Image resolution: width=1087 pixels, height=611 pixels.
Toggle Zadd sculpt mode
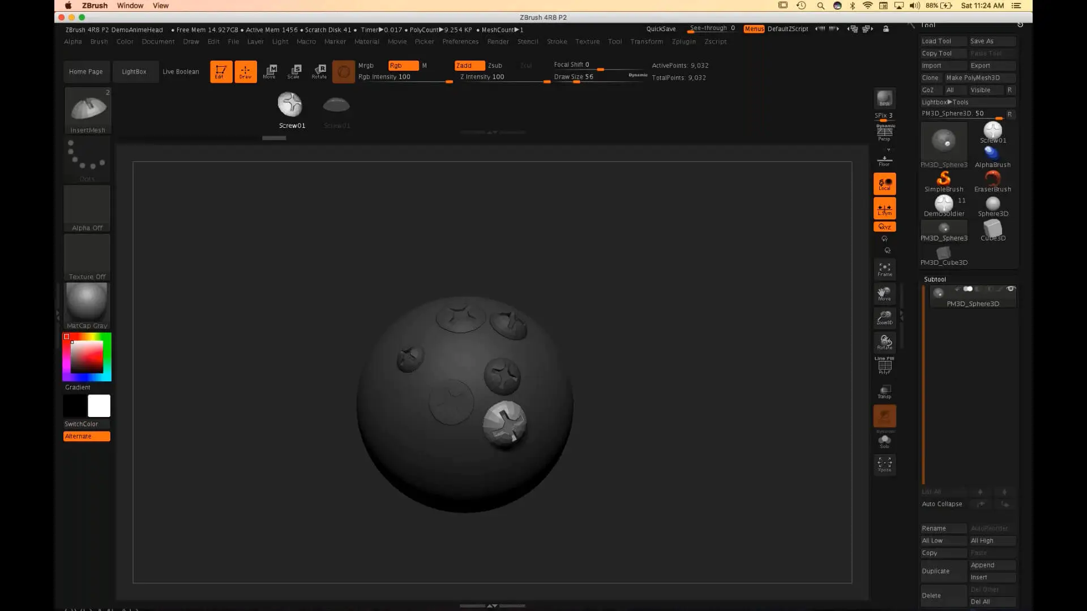[469, 66]
